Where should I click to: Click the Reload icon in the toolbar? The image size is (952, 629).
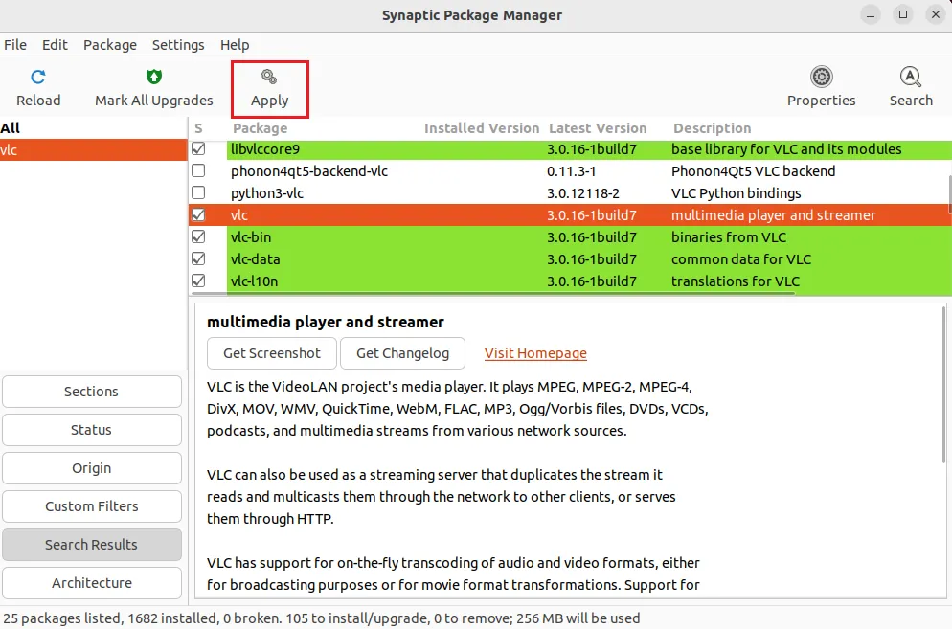pos(38,78)
